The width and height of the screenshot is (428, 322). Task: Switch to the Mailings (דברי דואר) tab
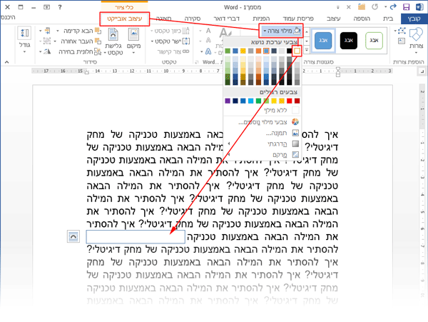click(226, 19)
